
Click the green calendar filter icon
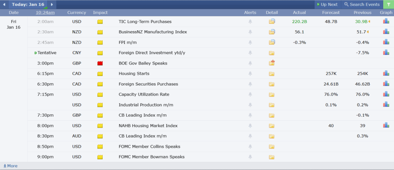tap(388, 5)
